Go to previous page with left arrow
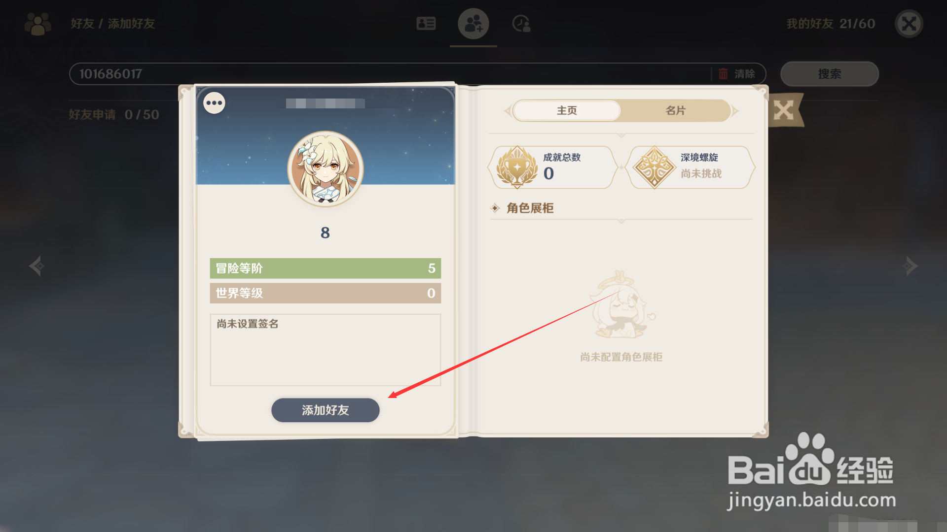Image resolution: width=947 pixels, height=532 pixels. click(x=36, y=266)
